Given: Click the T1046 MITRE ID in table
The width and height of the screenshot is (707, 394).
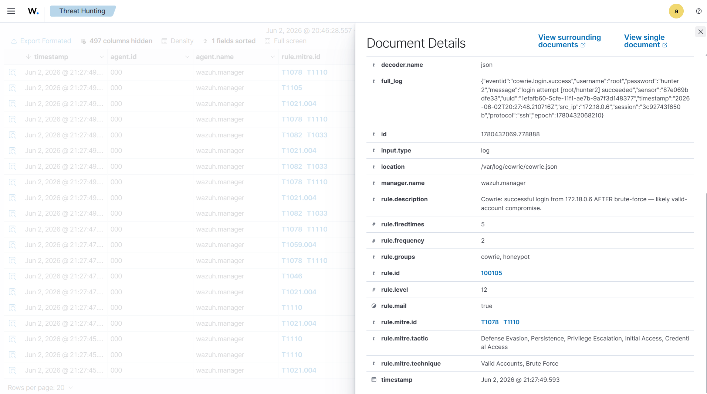Looking at the screenshot, I should click(292, 276).
